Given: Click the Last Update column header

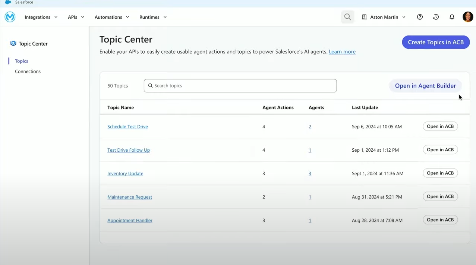Looking at the screenshot, I should pos(365,108).
